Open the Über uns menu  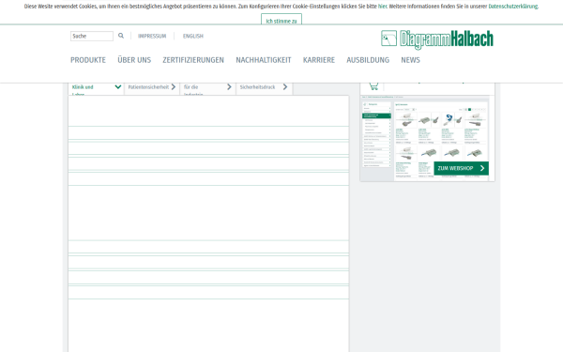pyautogui.click(x=134, y=60)
